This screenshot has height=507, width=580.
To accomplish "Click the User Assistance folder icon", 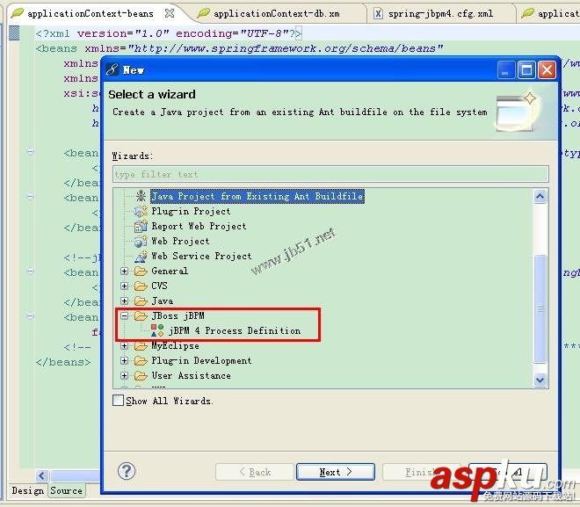I will [x=141, y=376].
